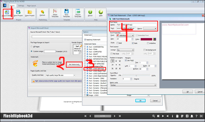This screenshot has width=205, height=122.
Task: Click OK in the Edit Text Watermark dialog
Action: point(188,92)
